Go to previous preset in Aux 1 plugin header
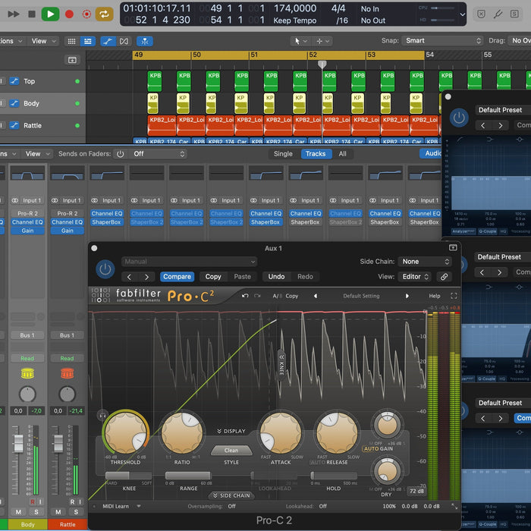Viewport: 531px width, 531px height. [129, 277]
